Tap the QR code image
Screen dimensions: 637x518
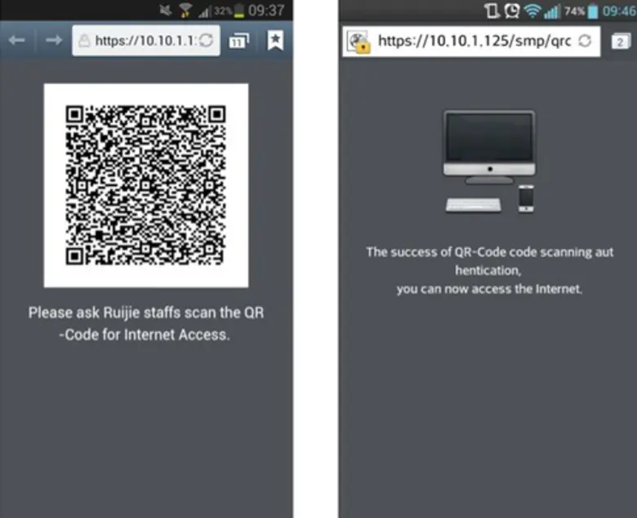click(145, 185)
